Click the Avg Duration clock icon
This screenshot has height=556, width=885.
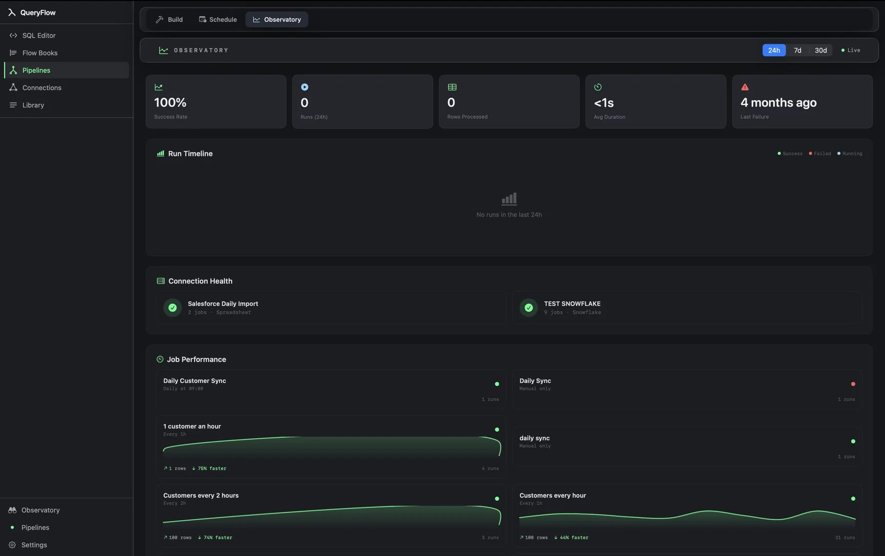[x=598, y=87]
